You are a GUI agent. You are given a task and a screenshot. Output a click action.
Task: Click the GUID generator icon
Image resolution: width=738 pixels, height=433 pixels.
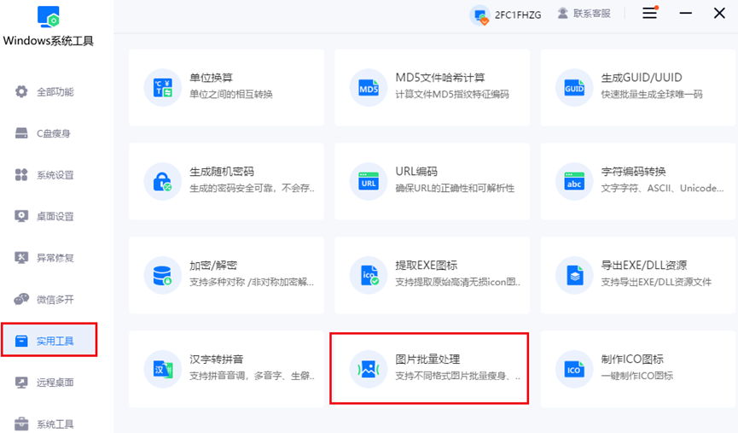(574, 87)
